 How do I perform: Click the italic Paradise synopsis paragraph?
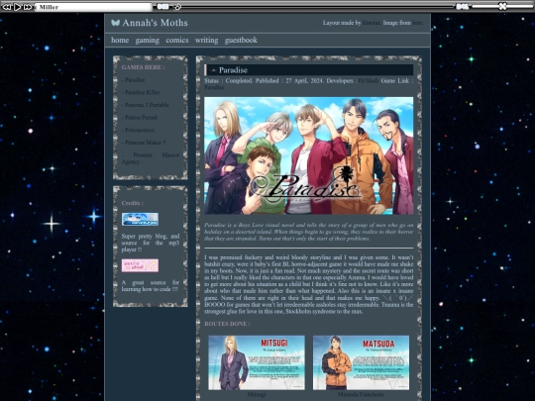tap(309, 232)
